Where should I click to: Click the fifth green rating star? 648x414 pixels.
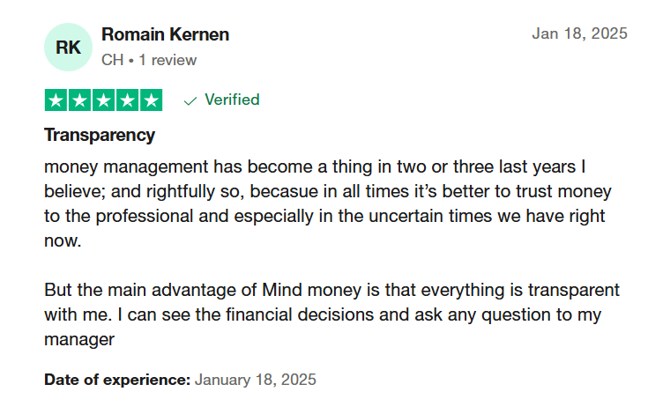[x=152, y=100]
